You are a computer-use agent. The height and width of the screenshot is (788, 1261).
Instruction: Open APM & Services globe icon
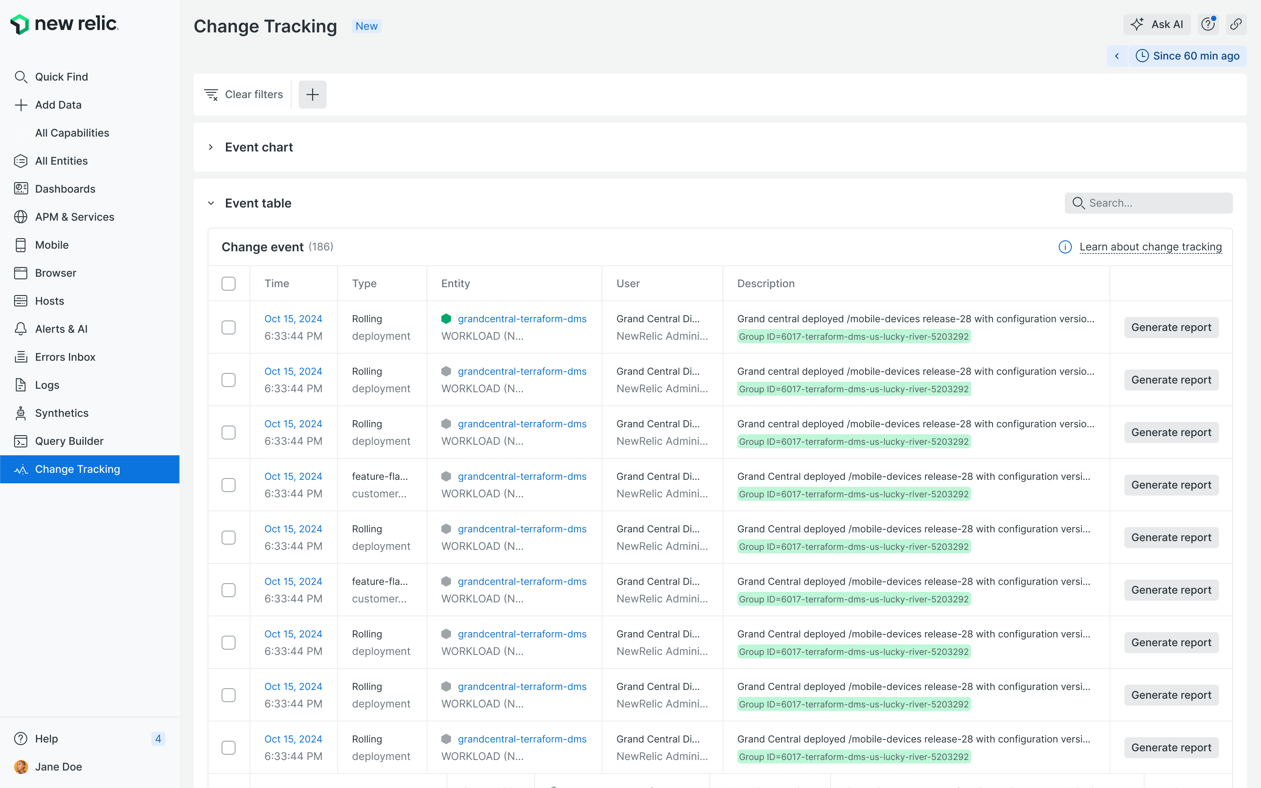[x=21, y=217]
